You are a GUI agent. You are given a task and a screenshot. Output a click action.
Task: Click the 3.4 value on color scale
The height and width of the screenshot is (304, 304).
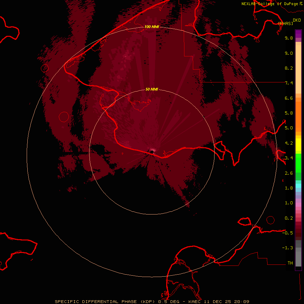pos(289,158)
